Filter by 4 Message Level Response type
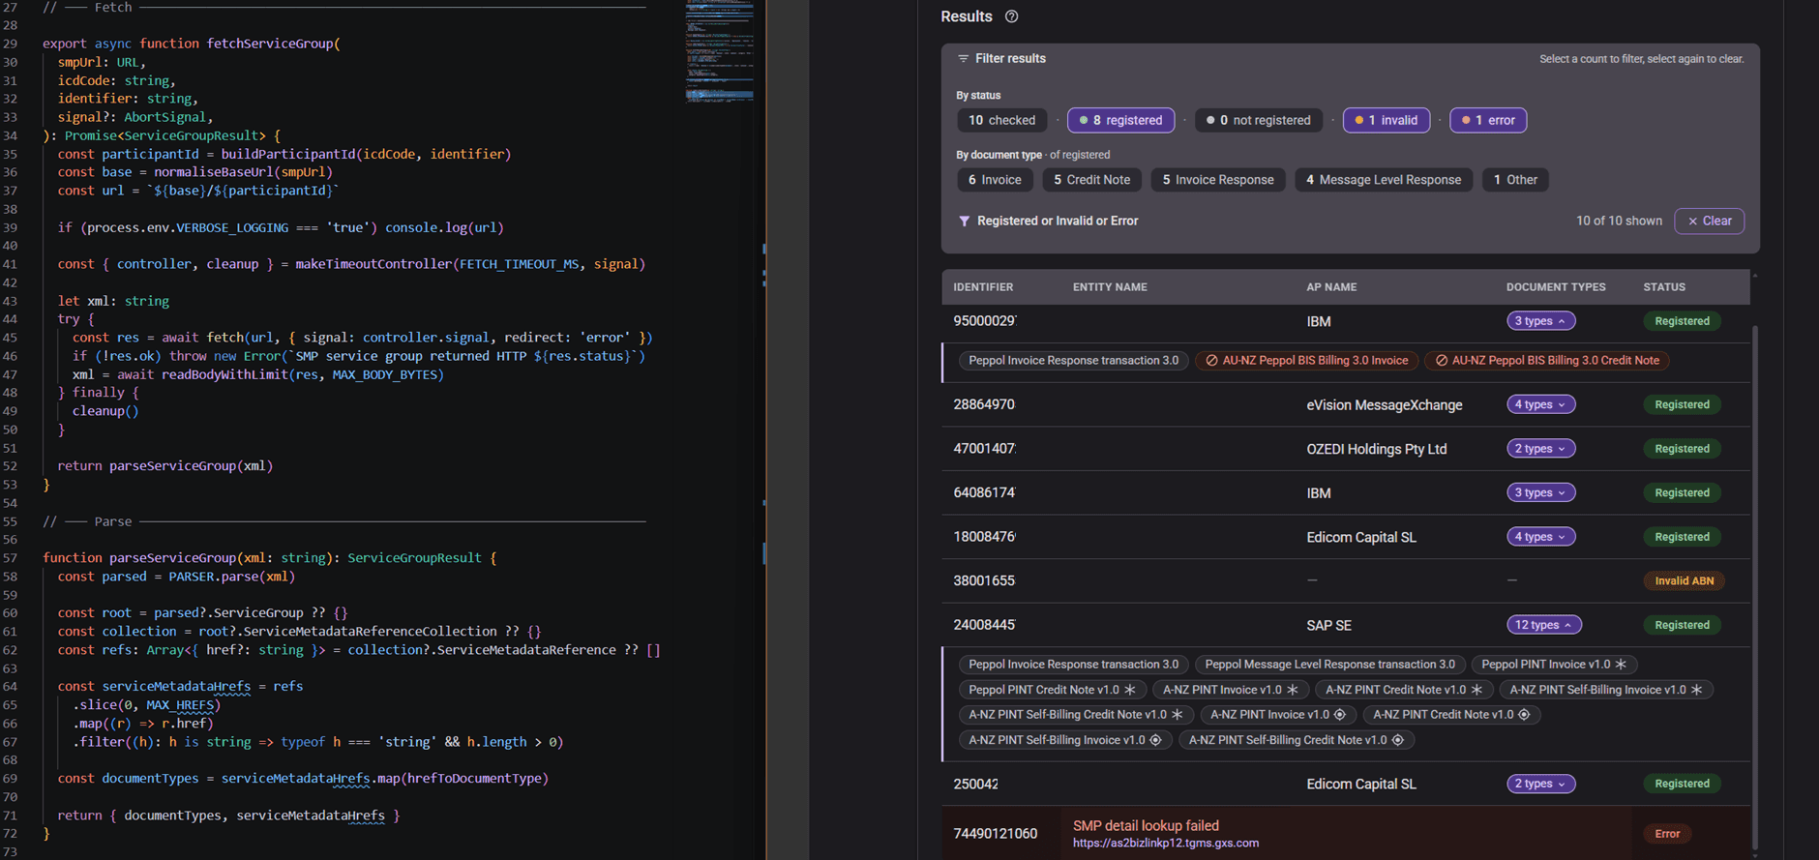Viewport: 1819px width, 860px height. coord(1384,180)
